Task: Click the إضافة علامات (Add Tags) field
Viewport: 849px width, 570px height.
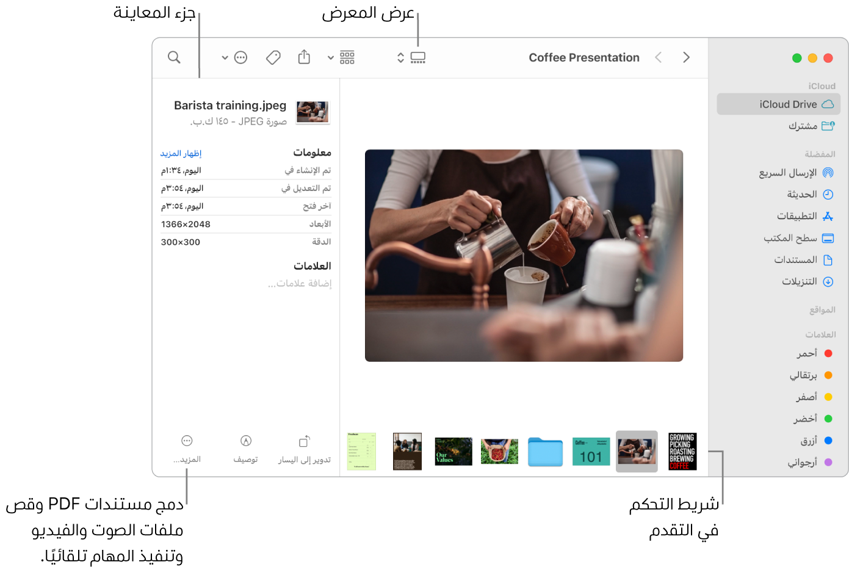Action: tap(298, 283)
